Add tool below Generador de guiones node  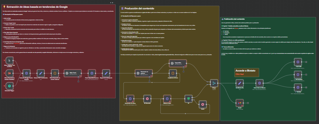150,81
